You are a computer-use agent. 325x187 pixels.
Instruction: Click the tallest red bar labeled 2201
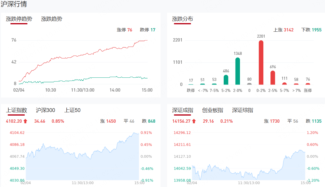(x=261, y=63)
